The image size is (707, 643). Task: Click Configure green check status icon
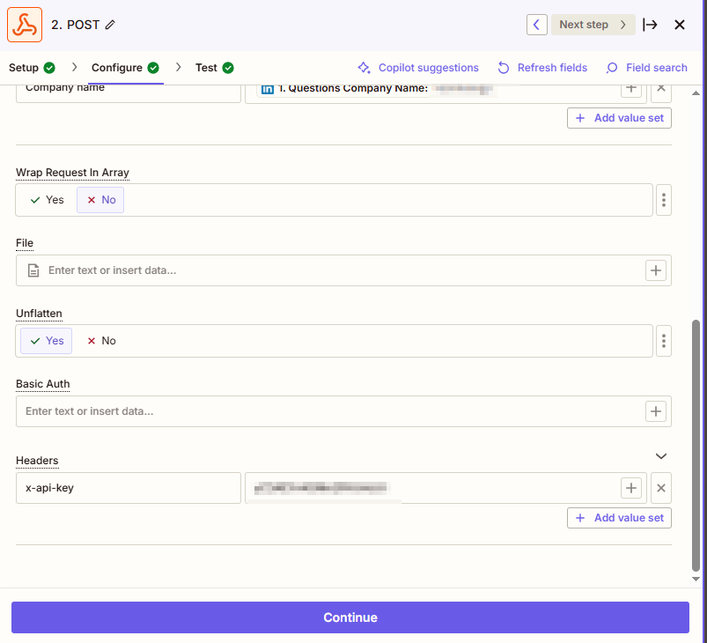[153, 68]
